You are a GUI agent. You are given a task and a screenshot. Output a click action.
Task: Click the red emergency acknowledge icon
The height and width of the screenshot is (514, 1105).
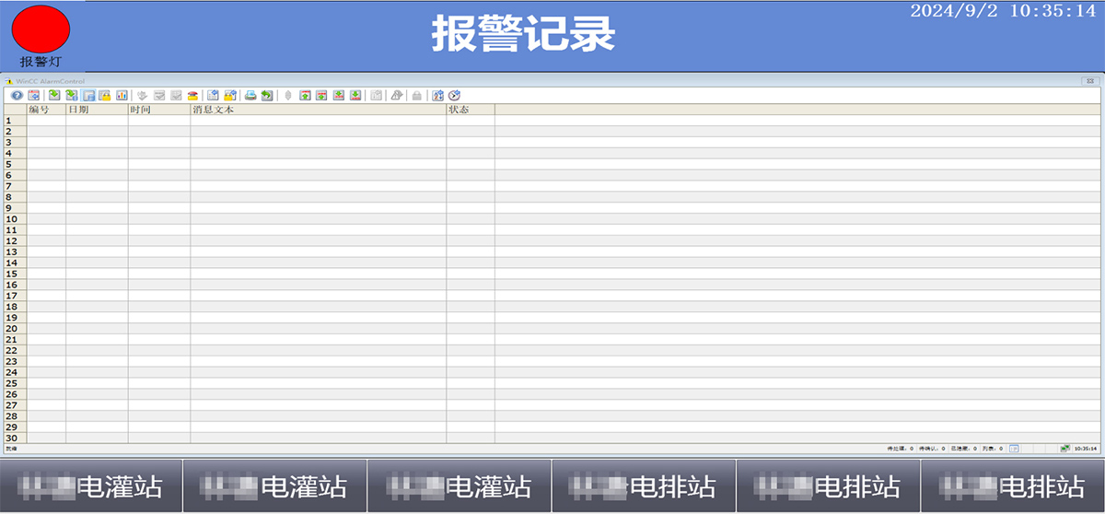coord(192,95)
